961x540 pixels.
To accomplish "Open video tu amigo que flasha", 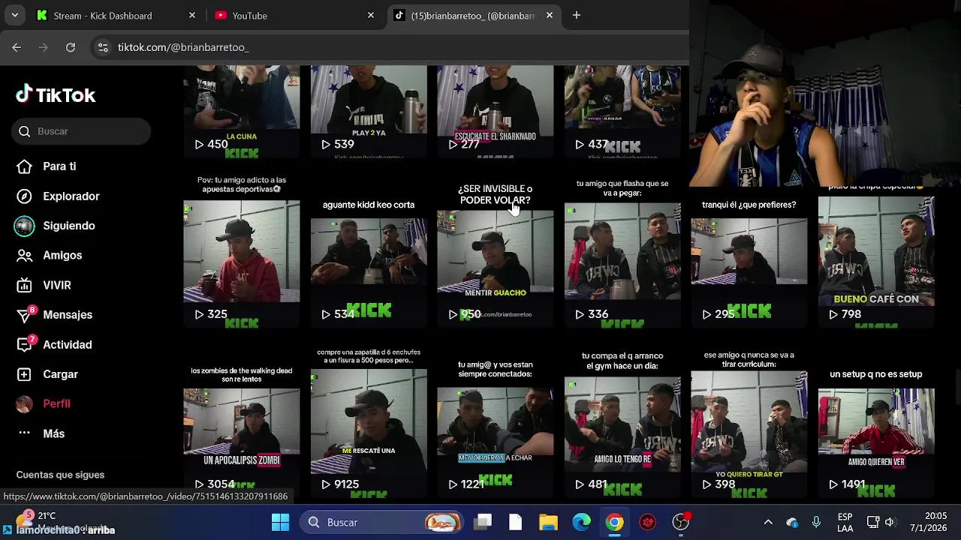I will click(622, 251).
